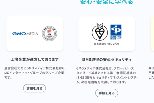
Task: Click heading 上場企業が運営しております
Action: [34, 59]
